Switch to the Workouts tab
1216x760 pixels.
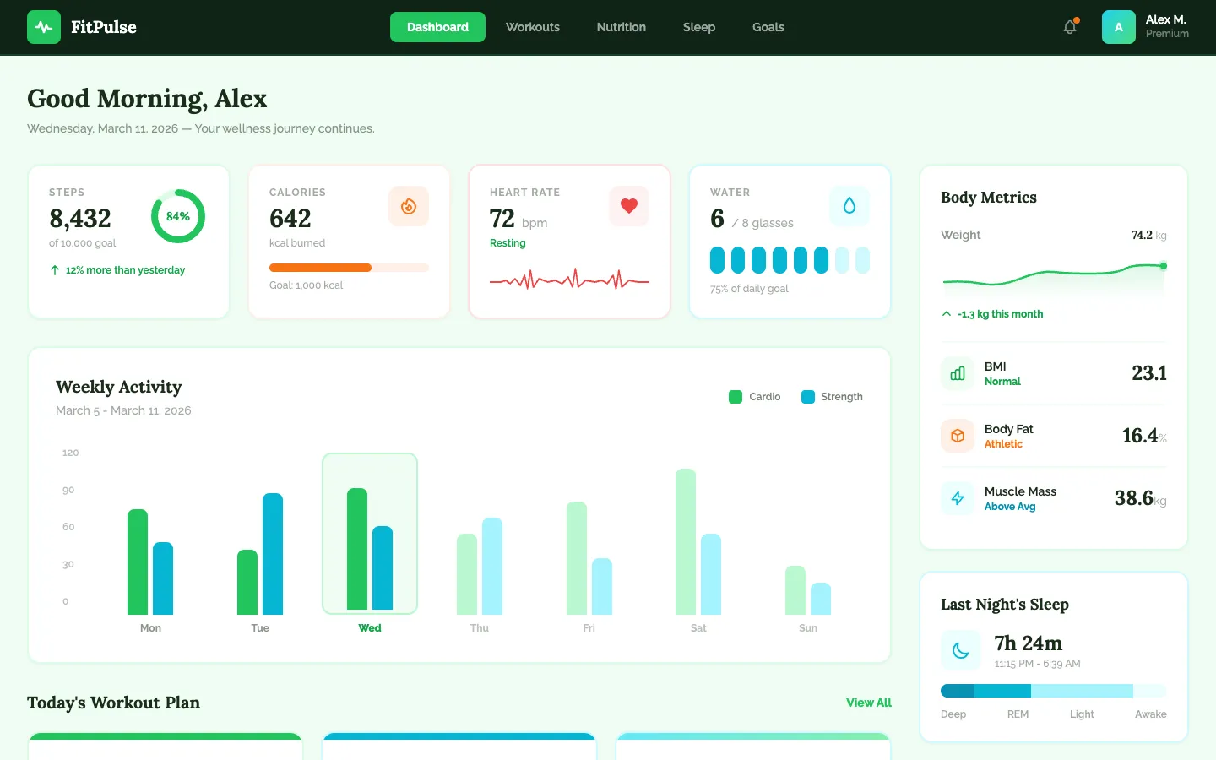532,27
